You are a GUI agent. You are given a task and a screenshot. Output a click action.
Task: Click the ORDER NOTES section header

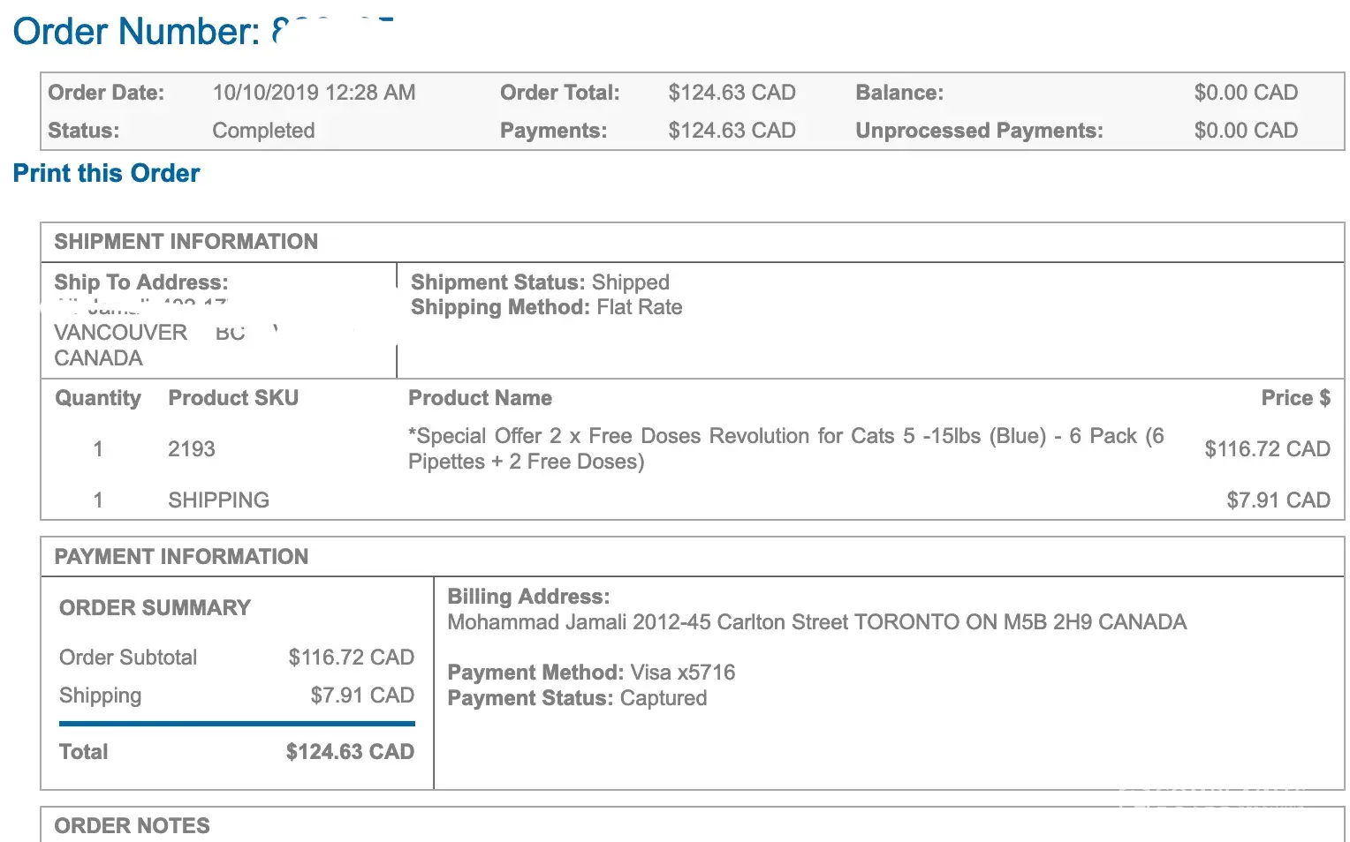tap(132, 826)
